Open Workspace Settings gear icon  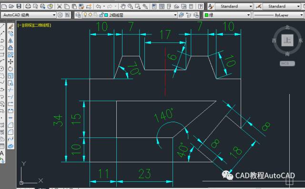(x=60, y=15)
